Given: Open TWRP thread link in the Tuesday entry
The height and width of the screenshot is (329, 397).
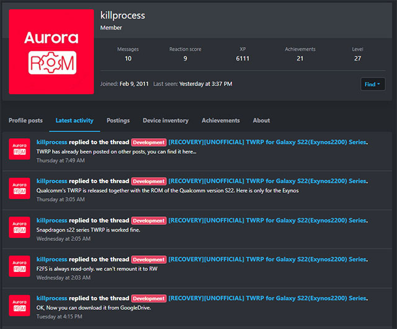Looking at the screenshot, I should 267,298.
